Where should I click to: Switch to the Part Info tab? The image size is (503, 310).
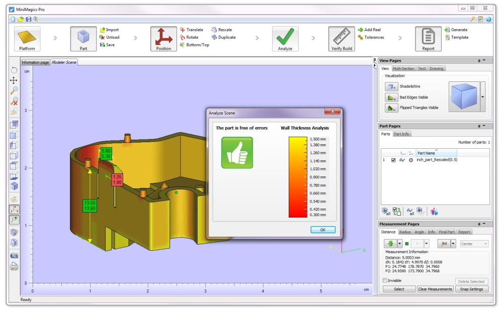pyautogui.click(x=401, y=134)
